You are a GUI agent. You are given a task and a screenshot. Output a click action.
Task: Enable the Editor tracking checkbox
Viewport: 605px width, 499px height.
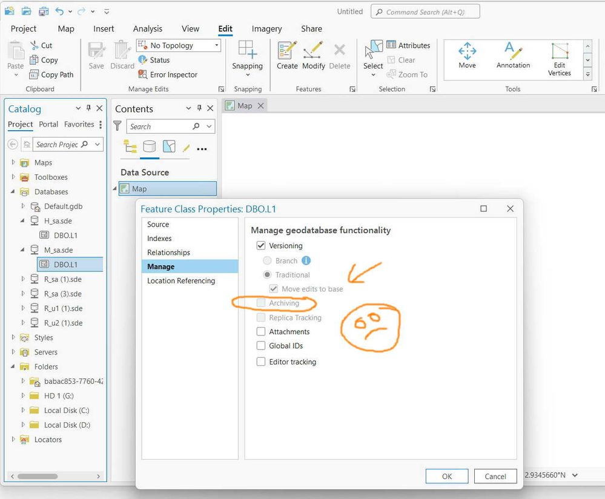point(261,362)
